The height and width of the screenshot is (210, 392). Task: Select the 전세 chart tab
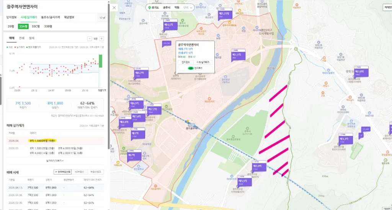[22, 38]
